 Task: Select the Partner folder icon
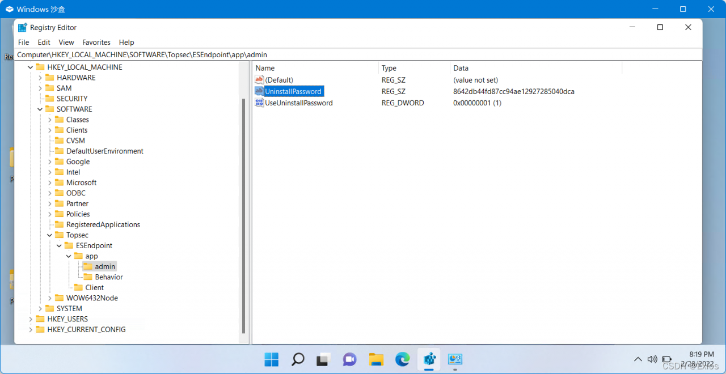pyautogui.click(x=60, y=203)
